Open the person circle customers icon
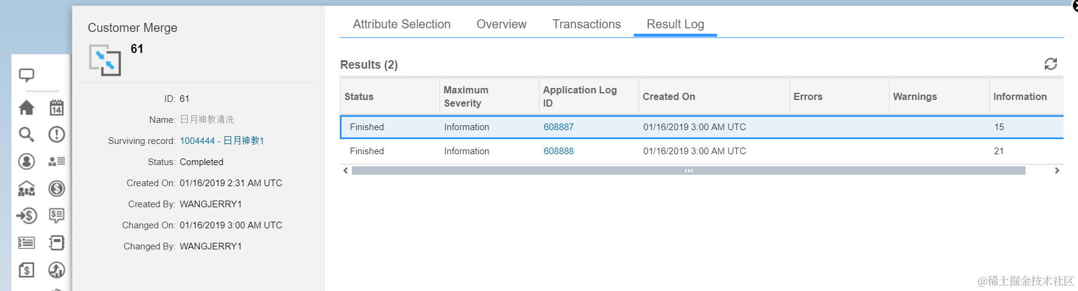 27,161
